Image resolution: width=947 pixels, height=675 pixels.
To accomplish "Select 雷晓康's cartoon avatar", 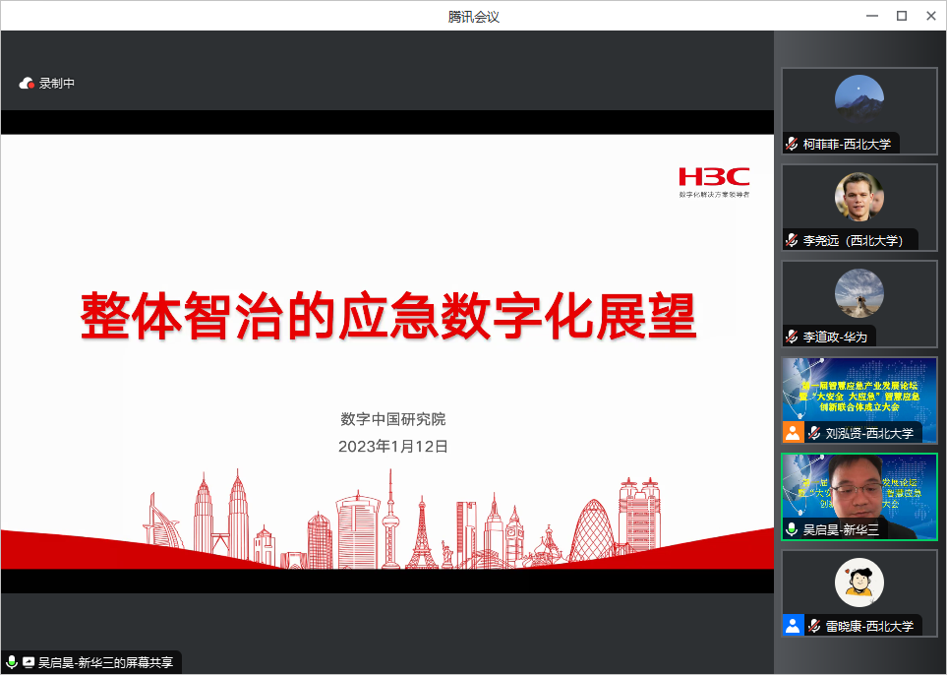I will (x=858, y=583).
